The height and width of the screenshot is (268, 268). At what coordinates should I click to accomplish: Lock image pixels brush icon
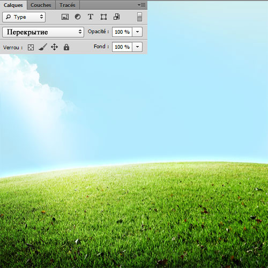point(43,47)
